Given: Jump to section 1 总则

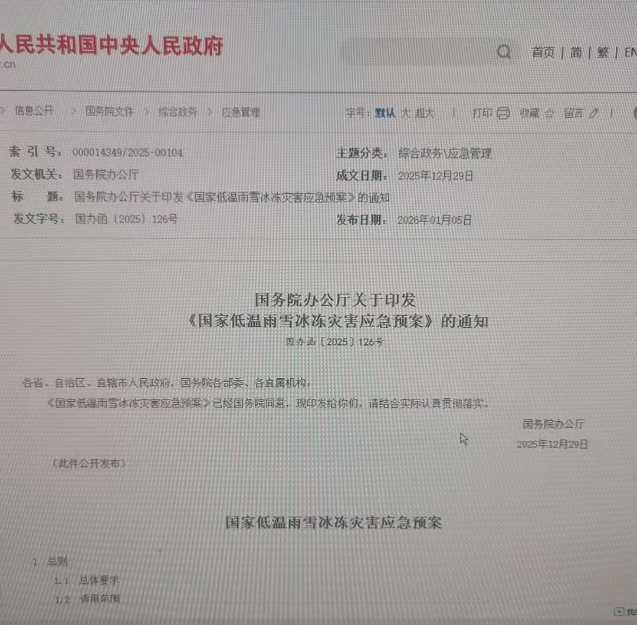Looking at the screenshot, I should (57, 561).
